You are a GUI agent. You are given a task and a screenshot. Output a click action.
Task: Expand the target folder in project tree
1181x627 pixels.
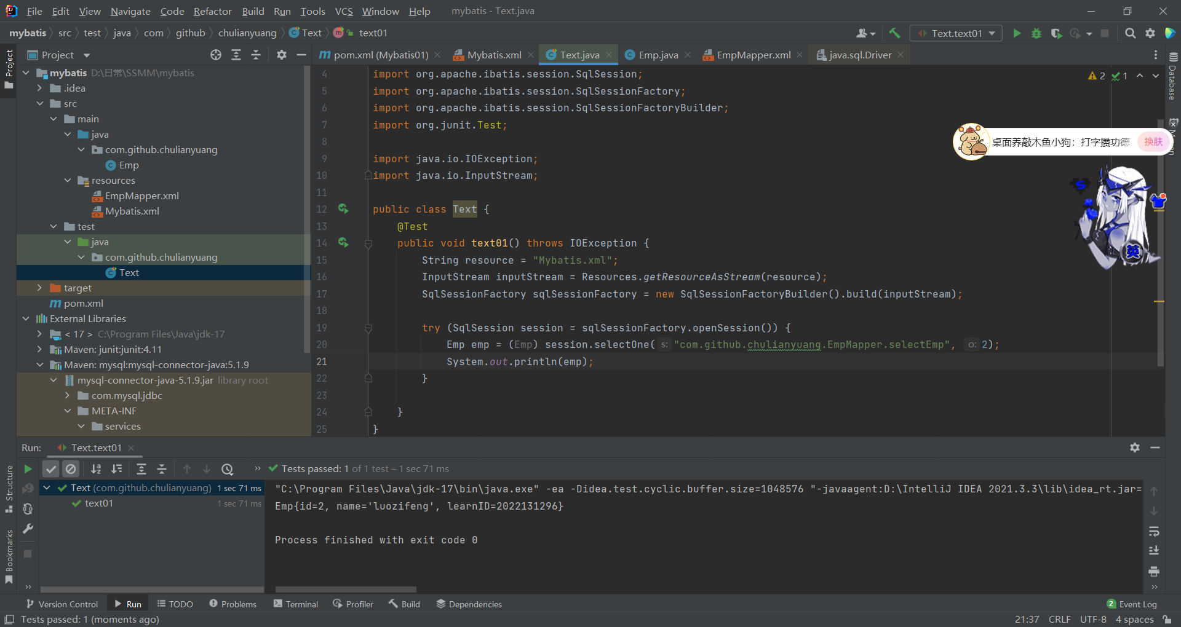39,288
